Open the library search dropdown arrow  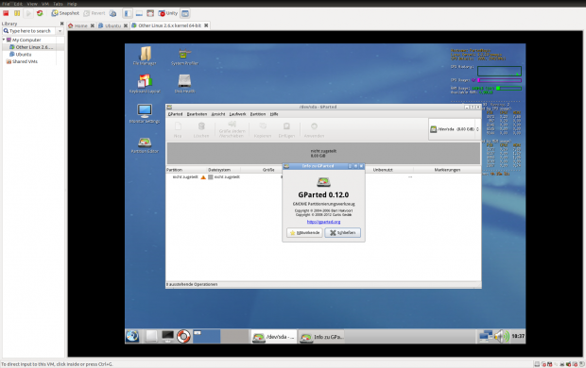pos(60,31)
